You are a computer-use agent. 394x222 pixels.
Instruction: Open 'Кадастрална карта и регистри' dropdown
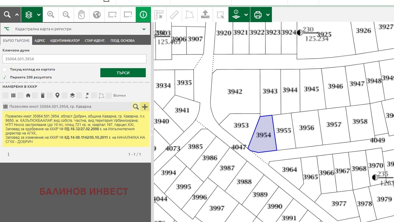[144, 29]
